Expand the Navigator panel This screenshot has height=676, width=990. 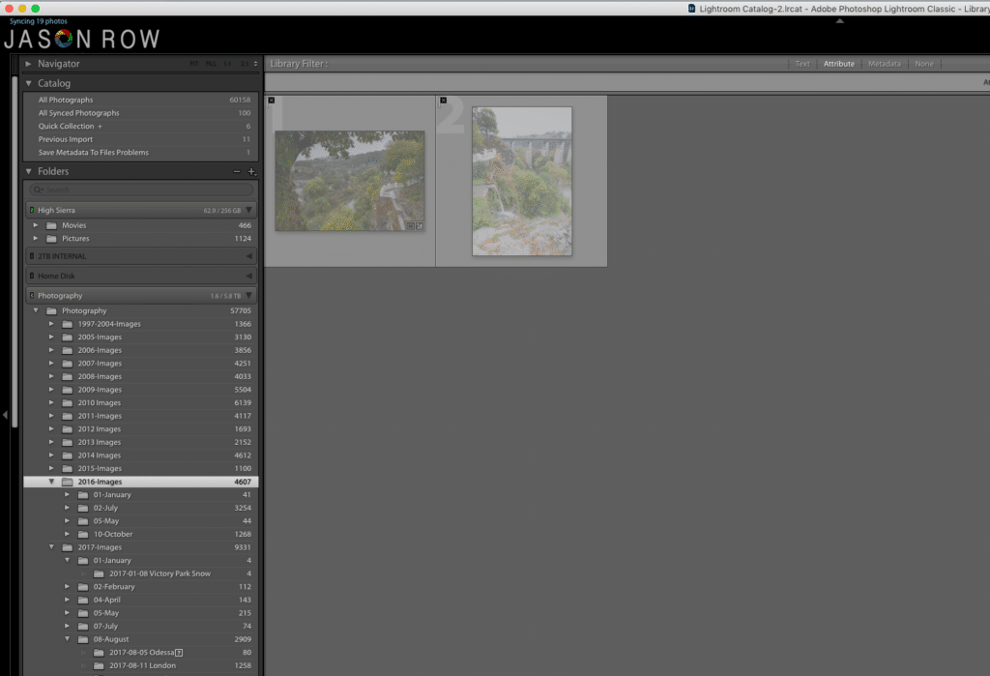[28, 64]
